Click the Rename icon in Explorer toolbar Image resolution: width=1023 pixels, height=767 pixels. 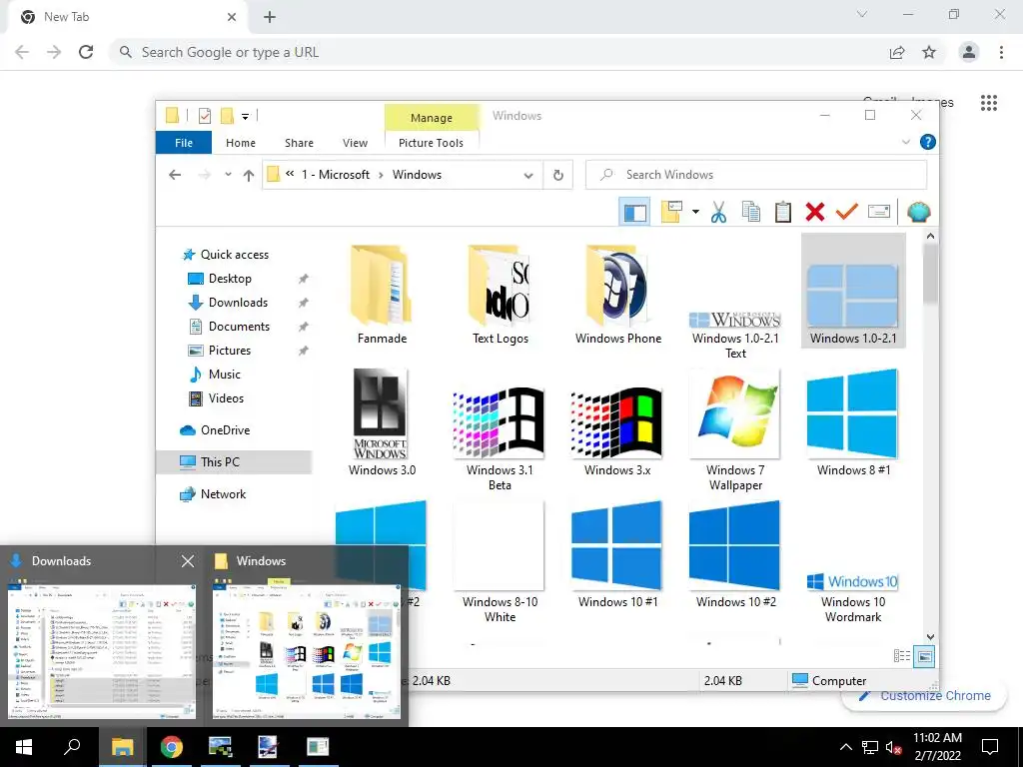pos(879,212)
